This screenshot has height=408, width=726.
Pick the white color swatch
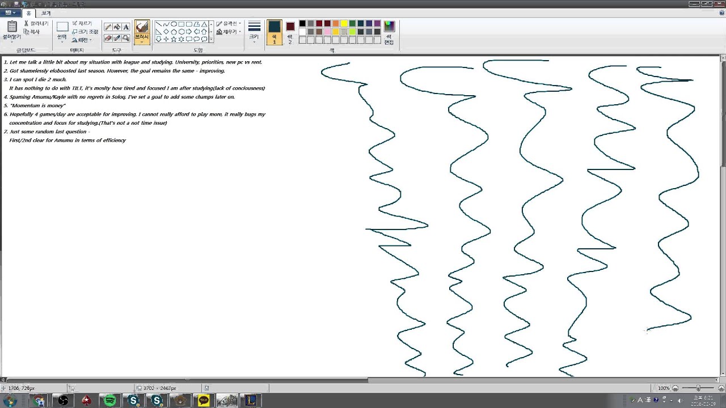pyautogui.click(x=302, y=32)
